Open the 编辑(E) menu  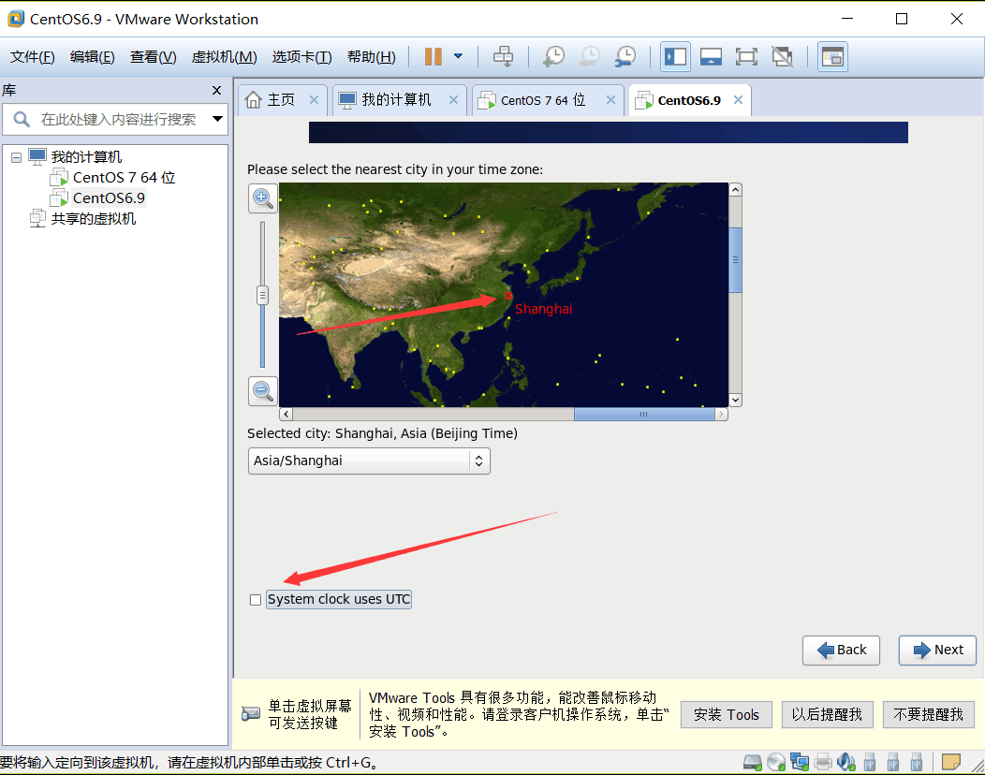(93, 57)
